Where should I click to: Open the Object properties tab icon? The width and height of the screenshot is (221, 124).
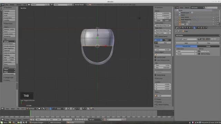190,28
